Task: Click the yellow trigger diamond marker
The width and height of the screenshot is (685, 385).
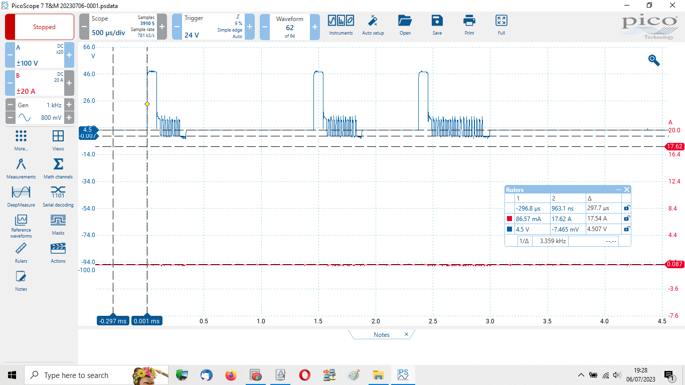Action: pos(147,104)
